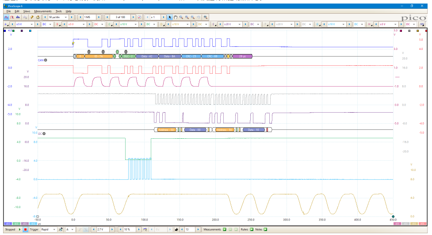The height and width of the screenshot is (235, 432).
Task: Switch to Scope Mode icon
Action: click(x=6, y=17)
